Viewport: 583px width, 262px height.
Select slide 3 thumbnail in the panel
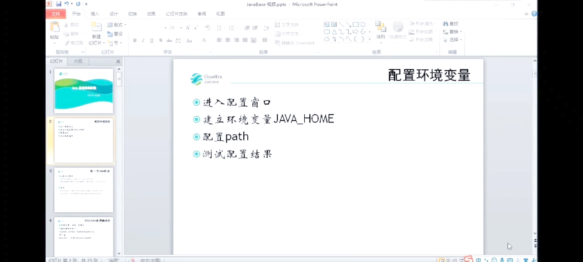tap(84, 190)
